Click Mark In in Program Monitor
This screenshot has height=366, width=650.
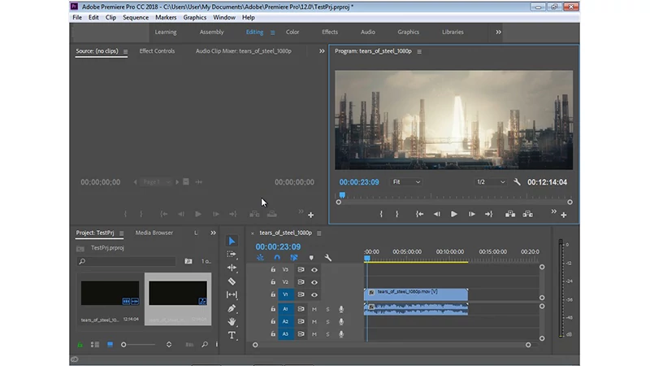coord(381,214)
